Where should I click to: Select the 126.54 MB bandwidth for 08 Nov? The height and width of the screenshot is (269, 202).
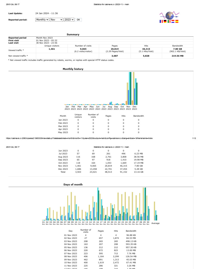click(x=131, y=256)
